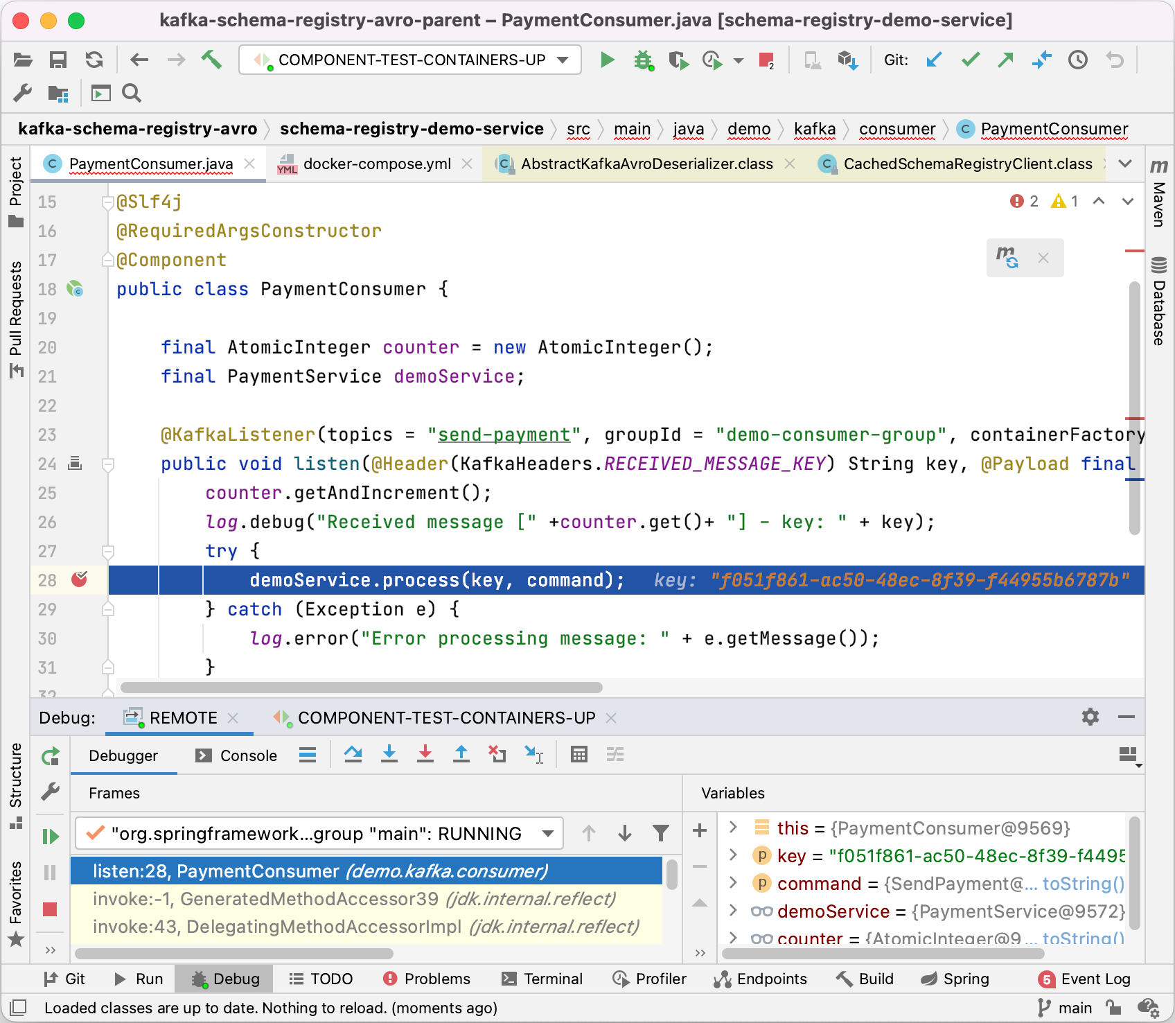Viewport: 1175px width, 1023px height.
Task: Switch to docker-compose.yml tab
Action: click(377, 164)
